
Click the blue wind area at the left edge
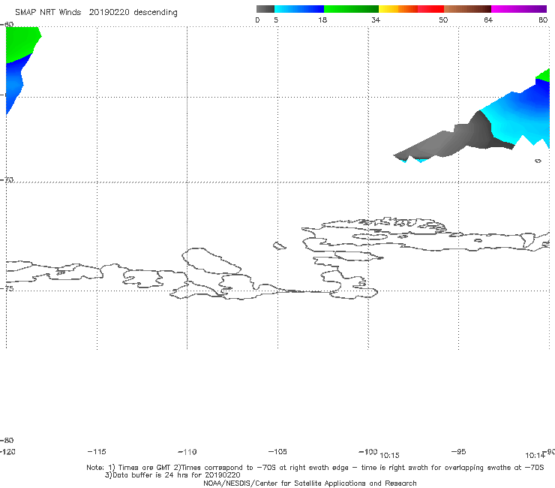tap(14, 83)
